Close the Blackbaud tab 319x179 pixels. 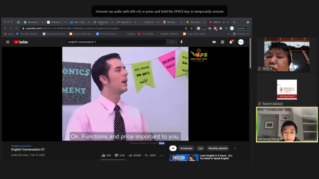(42, 22)
